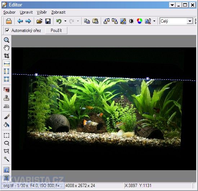Screen dimensions: 198x191
Task: Select the Zoom magnifier tool
Action: coord(6,40)
